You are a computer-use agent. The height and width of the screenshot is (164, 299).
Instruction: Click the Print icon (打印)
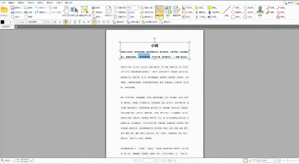click(x=12, y=12)
